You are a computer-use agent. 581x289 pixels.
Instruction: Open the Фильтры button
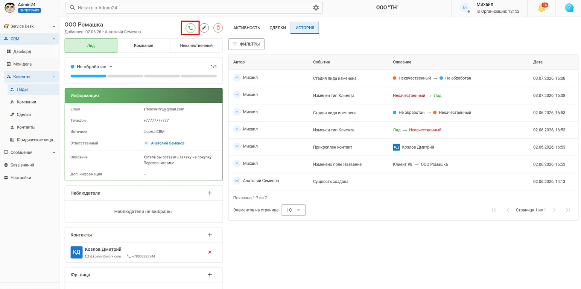[x=246, y=44]
